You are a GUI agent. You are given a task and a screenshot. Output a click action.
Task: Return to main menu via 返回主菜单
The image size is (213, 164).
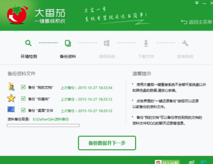196,22
